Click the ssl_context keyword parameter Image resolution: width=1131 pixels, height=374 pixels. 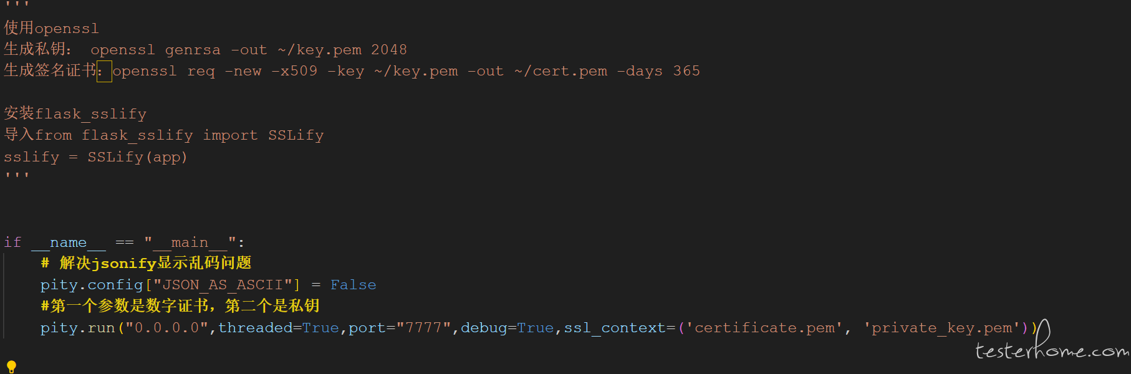615,328
